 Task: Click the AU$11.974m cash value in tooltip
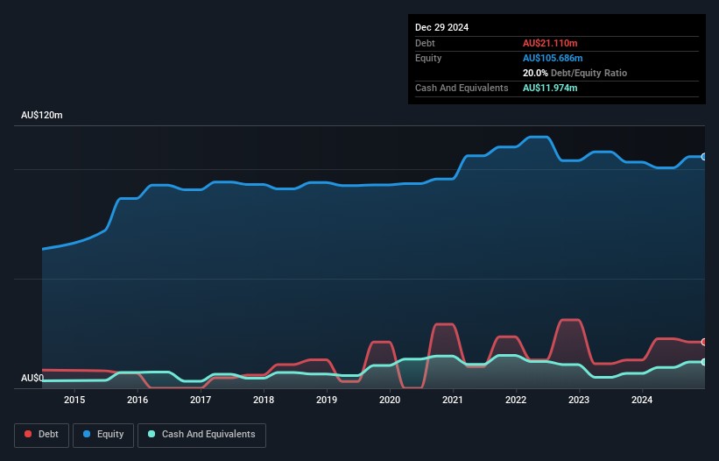point(550,88)
